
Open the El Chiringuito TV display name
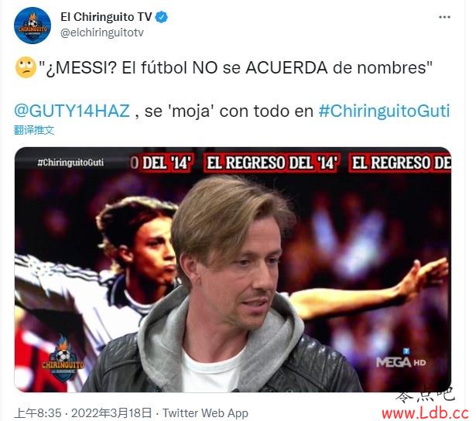coord(106,17)
